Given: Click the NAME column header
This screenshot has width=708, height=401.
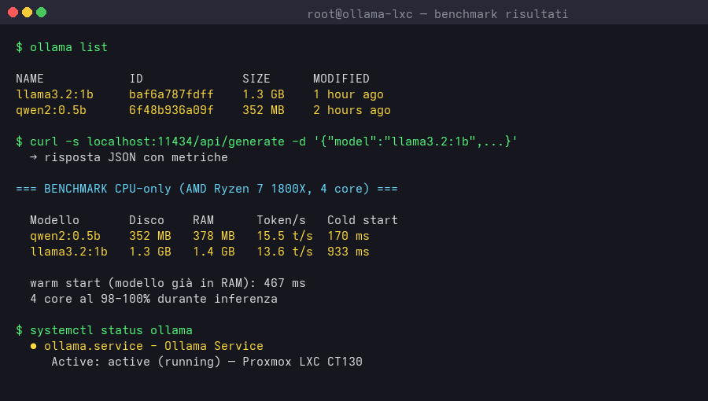Looking at the screenshot, I should point(30,79).
